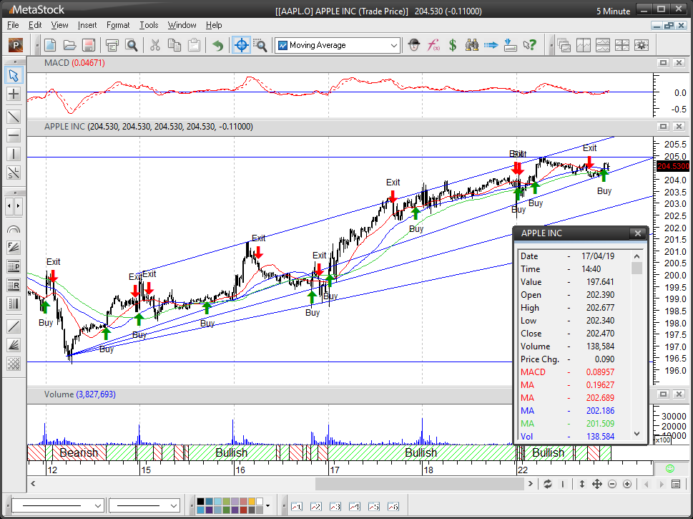Screen dimensions: 693x519
Task: Select the Fibonacci fan F tool
Action: (14, 248)
